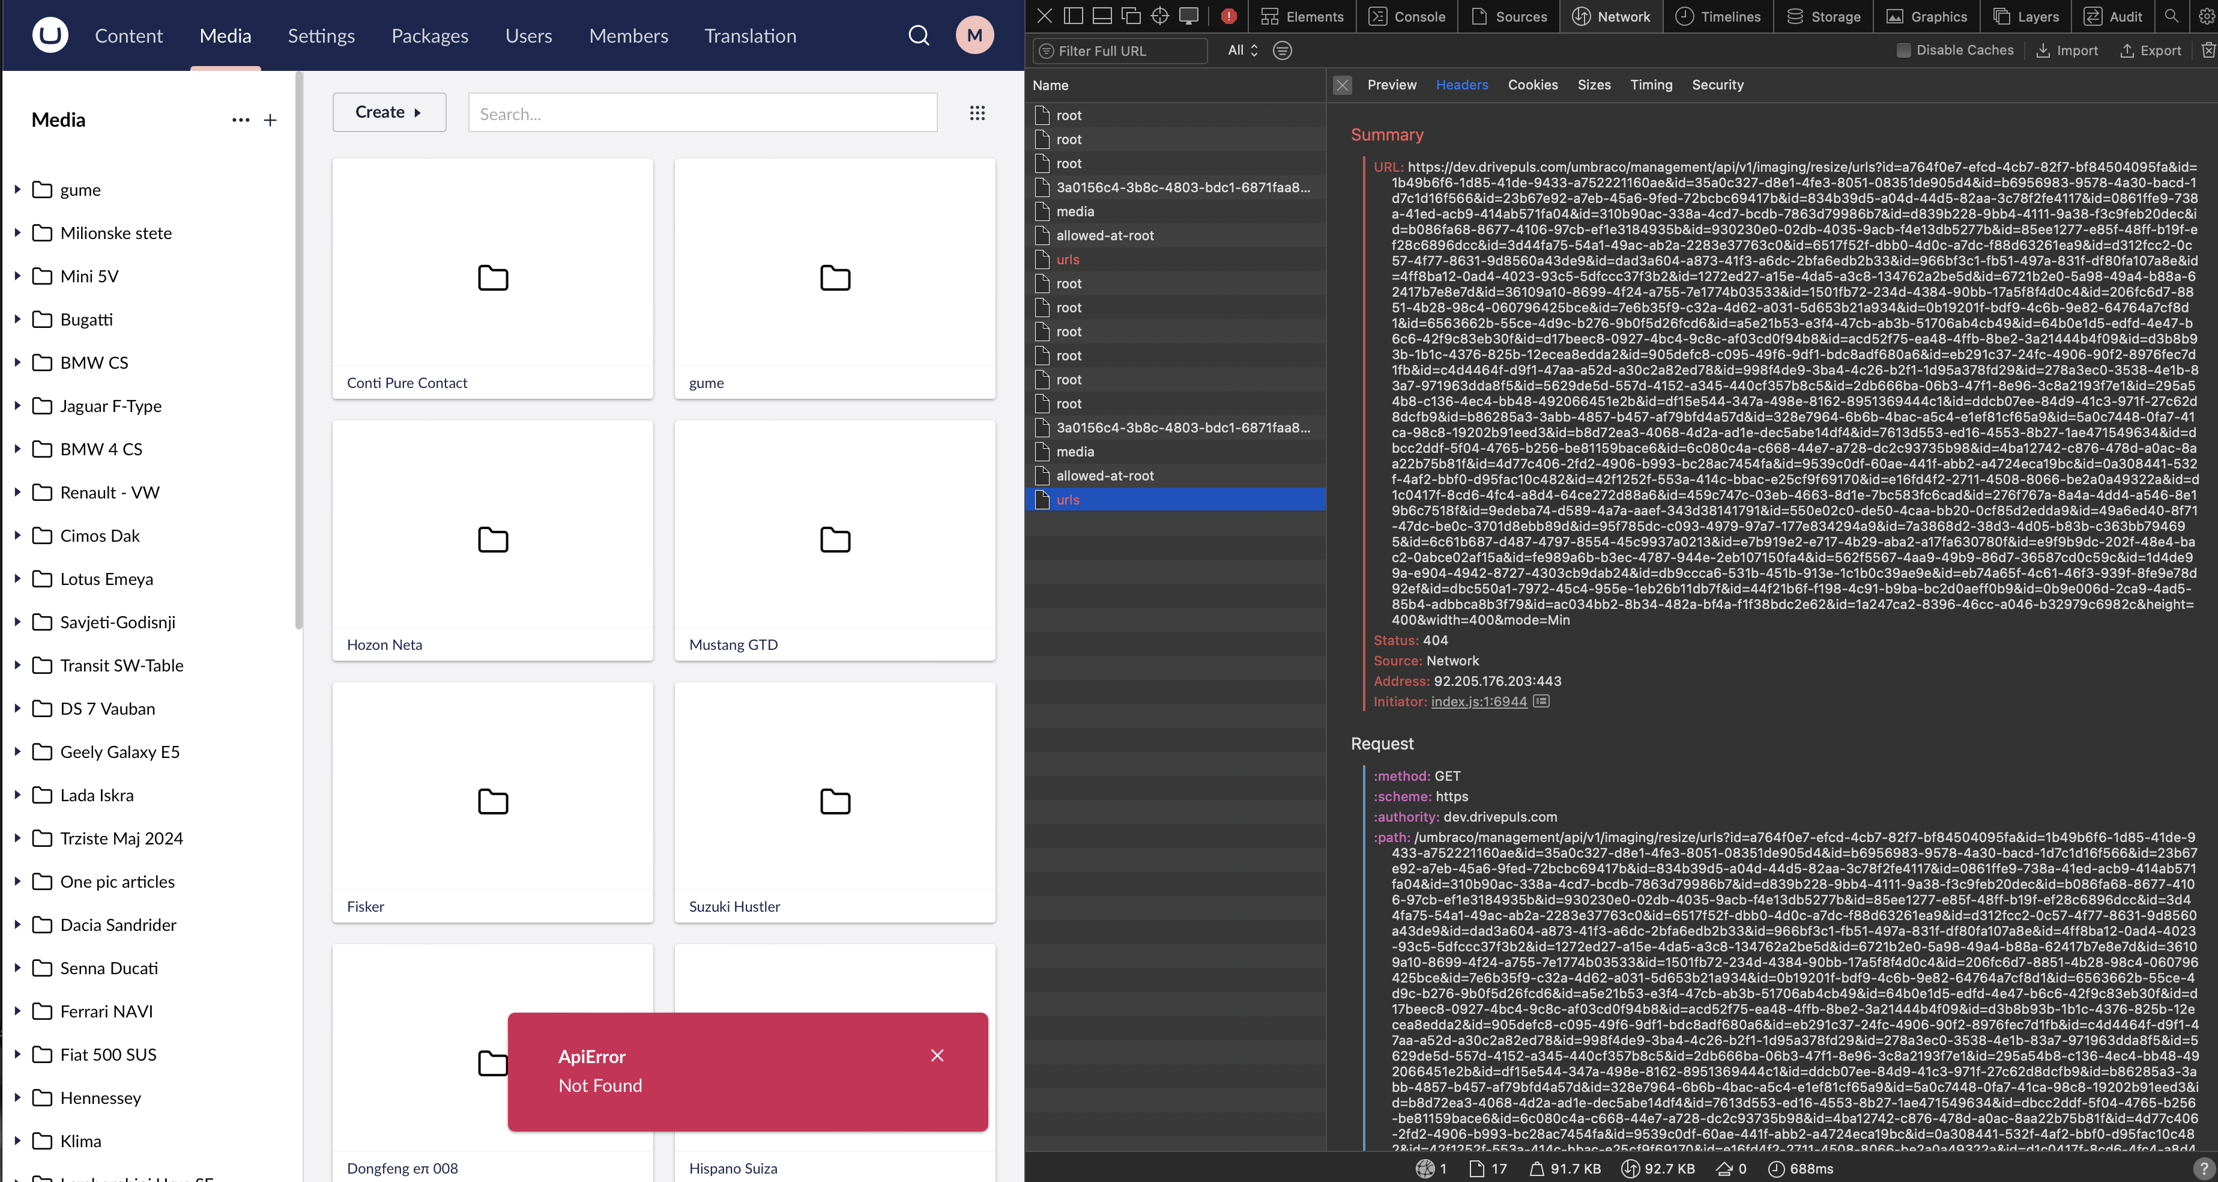Enable Disable Caches checkbox

pyautogui.click(x=1904, y=50)
